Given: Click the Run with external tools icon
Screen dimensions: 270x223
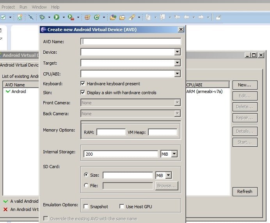Looking at the screenshot, I should pos(71,17).
